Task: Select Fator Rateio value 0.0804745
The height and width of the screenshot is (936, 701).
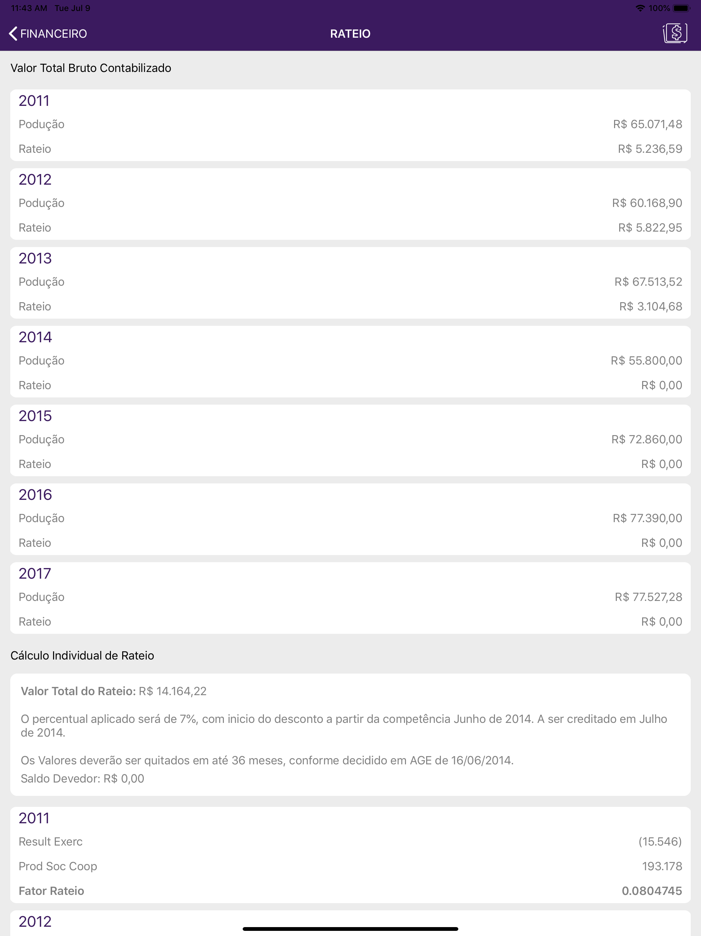Action: click(x=651, y=890)
